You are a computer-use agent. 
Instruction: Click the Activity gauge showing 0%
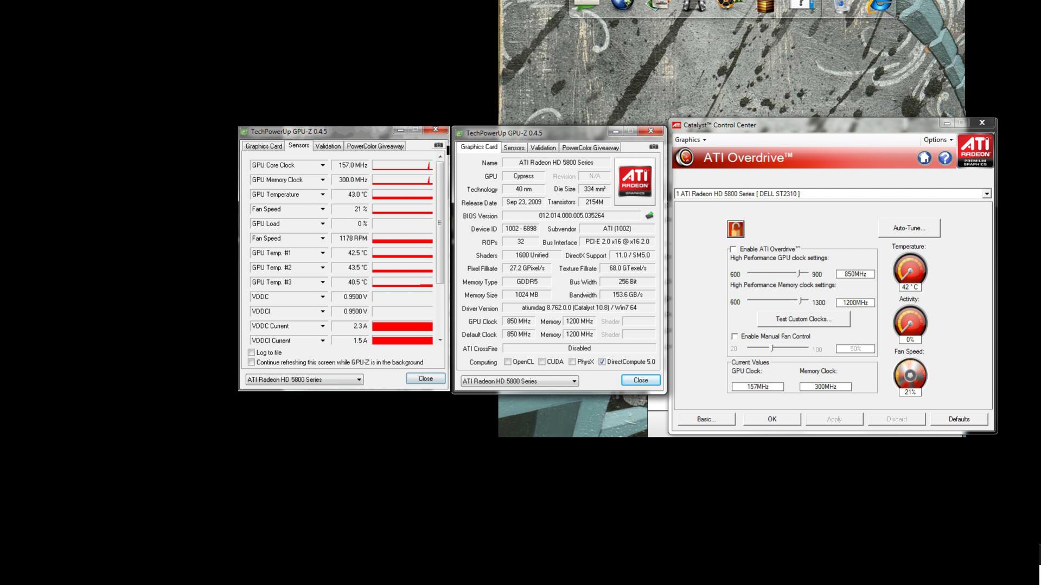click(x=910, y=322)
